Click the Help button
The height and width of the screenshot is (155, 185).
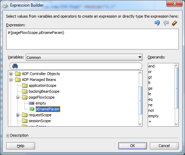pyautogui.click(x=21, y=146)
